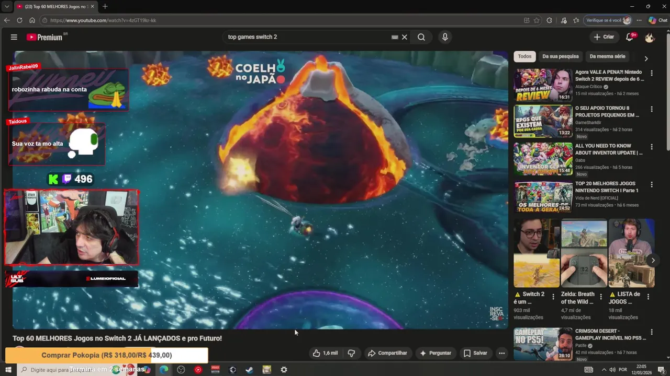Run search with the magnifier button

[x=421, y=37]
